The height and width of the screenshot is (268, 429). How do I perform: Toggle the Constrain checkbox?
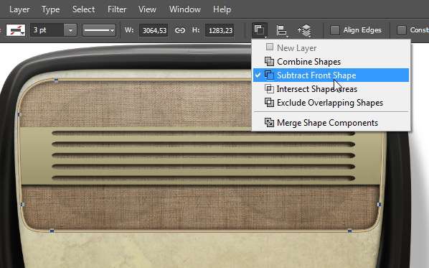401,30
